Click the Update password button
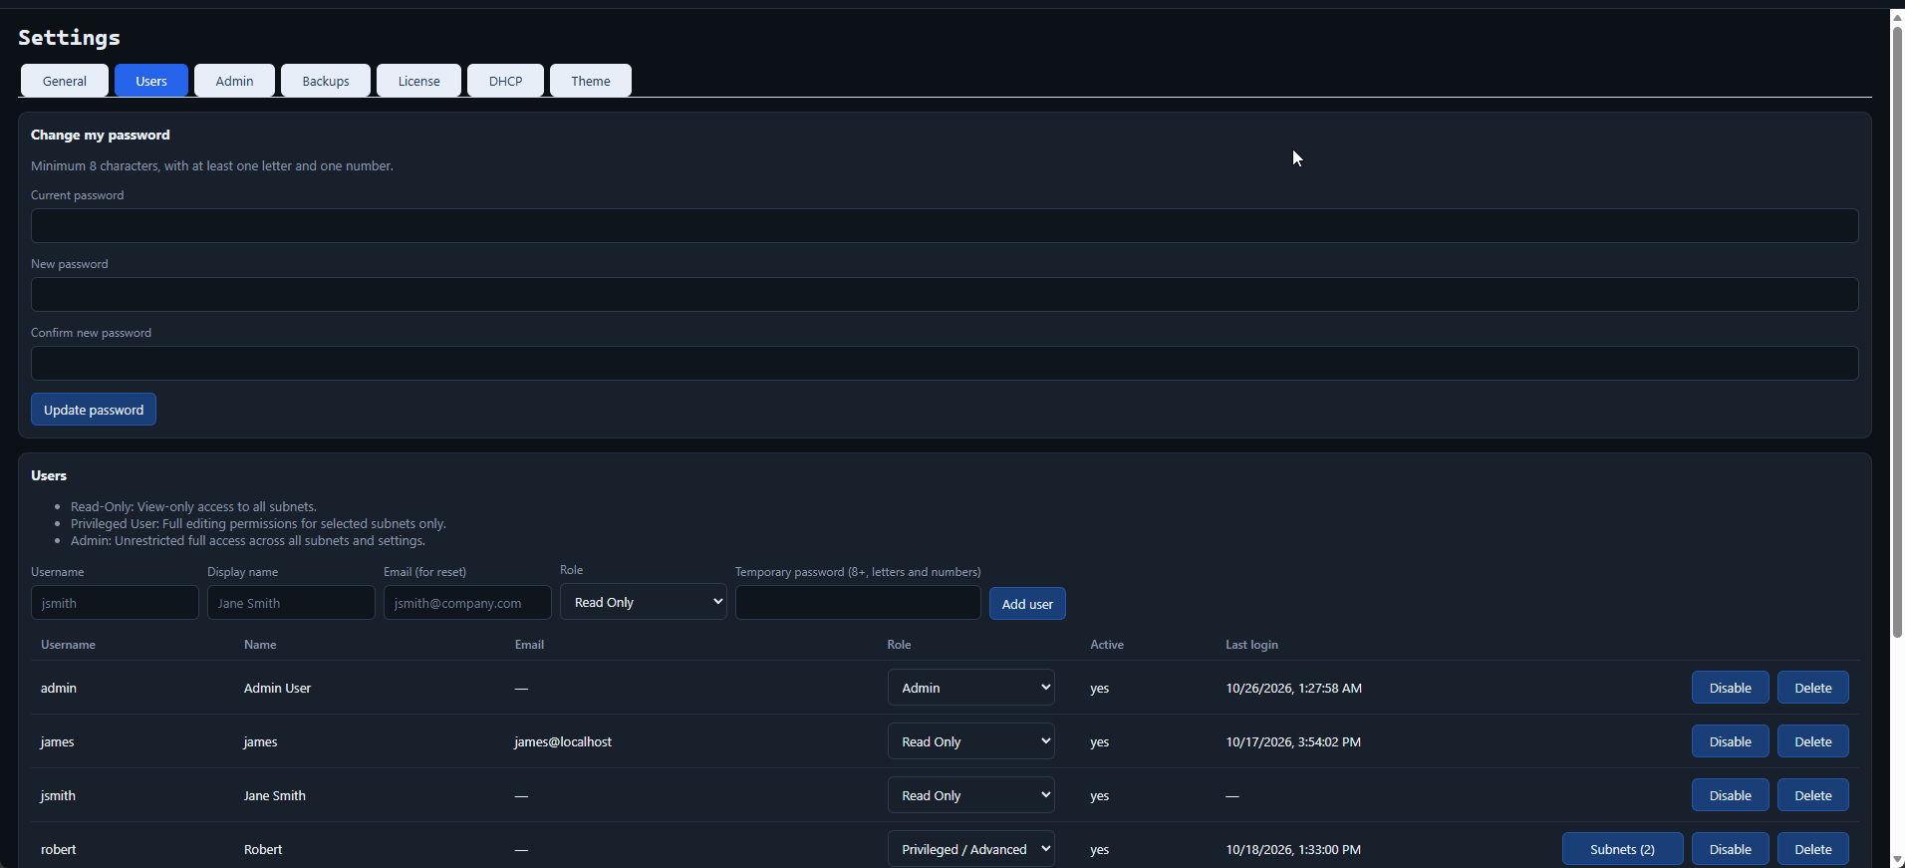The width and height of the screenshot is (1905, 868). point(94,410)
